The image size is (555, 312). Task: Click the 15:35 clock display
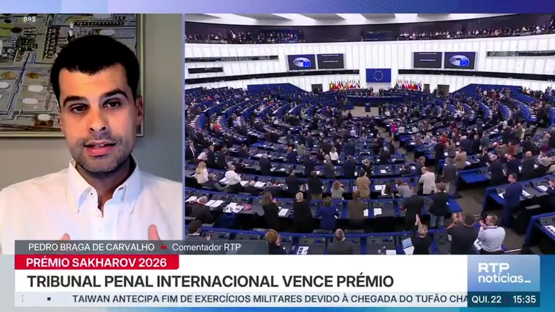click(x=524, y=299)
